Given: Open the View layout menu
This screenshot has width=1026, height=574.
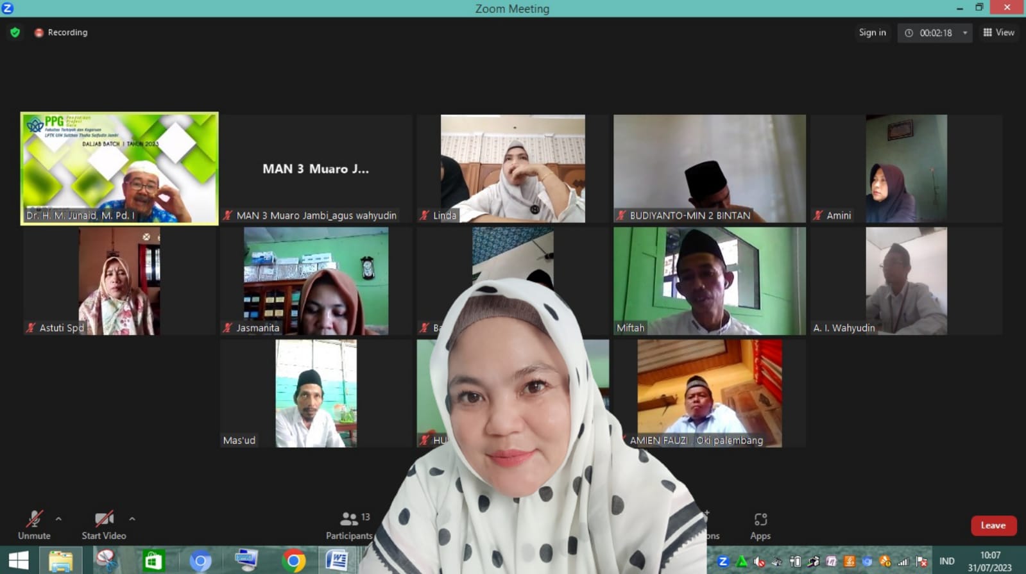Looking at the screenshot, I should pyautogui.click(x=998, y=33).
